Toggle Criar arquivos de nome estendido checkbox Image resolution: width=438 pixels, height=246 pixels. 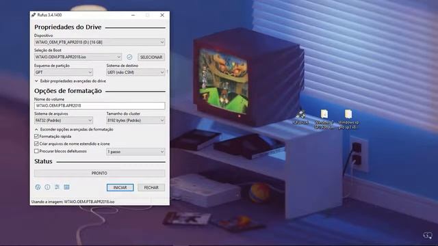click(36, 143)
